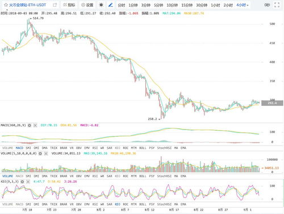Close the KDJ indicator panel
The width and height of the screenshot is (284, 214).
tap(28, 182)
